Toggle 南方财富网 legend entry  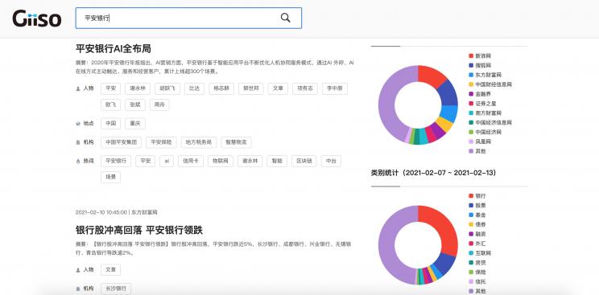[485, 113]
